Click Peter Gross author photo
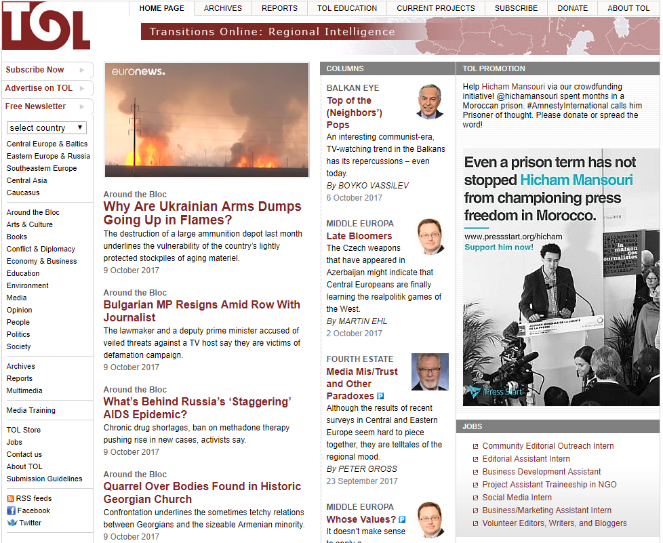Screen dimensions: 663x543 430,371
